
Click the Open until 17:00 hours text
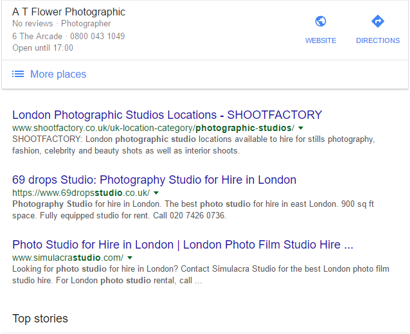[42, 48]
